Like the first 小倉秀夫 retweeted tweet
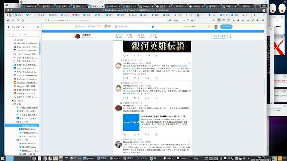 146,78
